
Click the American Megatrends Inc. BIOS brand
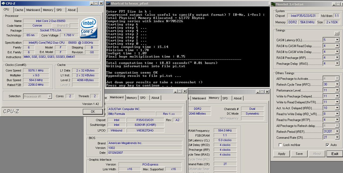point(145,143)
